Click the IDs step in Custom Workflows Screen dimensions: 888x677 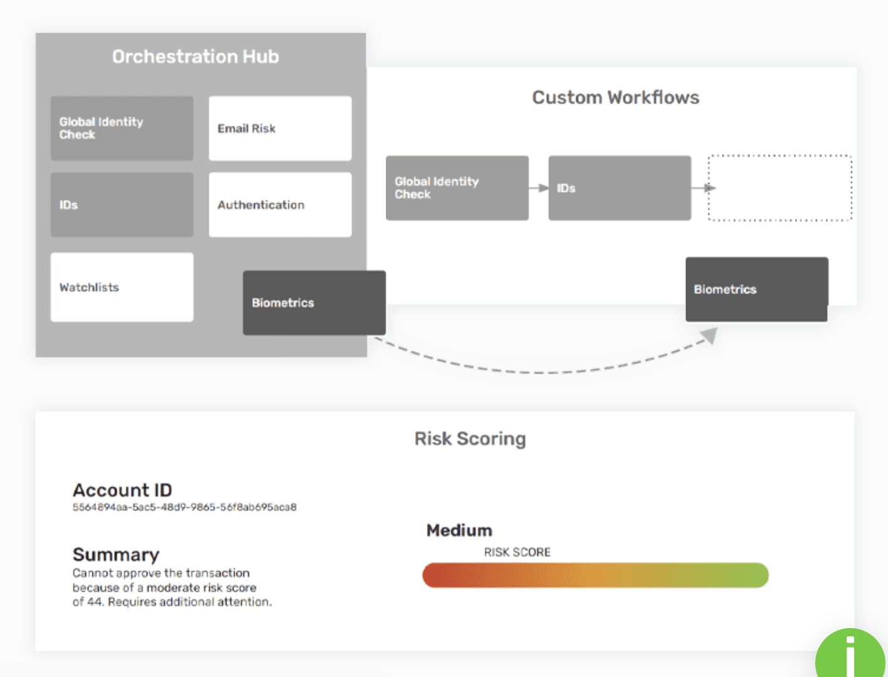pos(620,188)
